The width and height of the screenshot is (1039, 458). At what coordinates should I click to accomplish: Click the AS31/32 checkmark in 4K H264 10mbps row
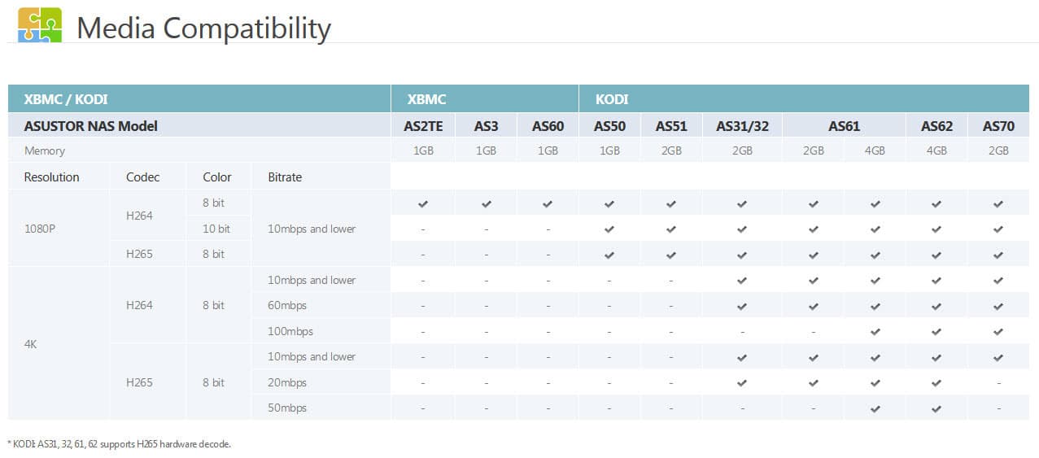click(742, 281)
